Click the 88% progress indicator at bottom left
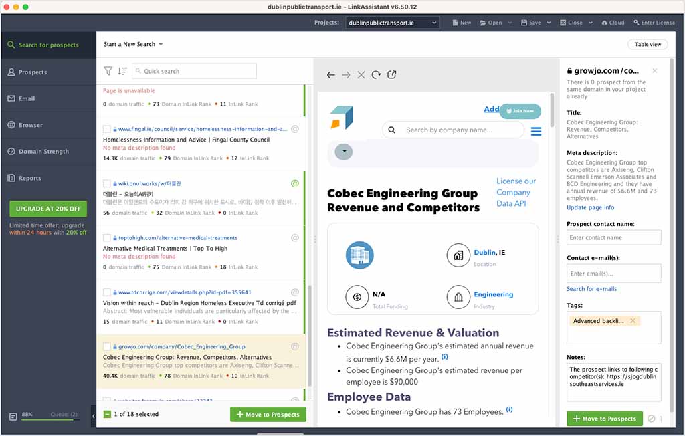The image size is (685, 436). pyautogui.click(x=27, y=414)
